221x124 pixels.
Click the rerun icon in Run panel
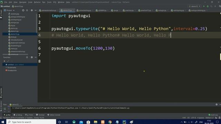point(4,109)
